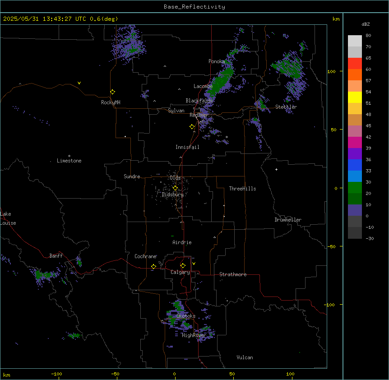
Task: Click the asterisk marker east of Innisfail
Action: tap(227, 137)
